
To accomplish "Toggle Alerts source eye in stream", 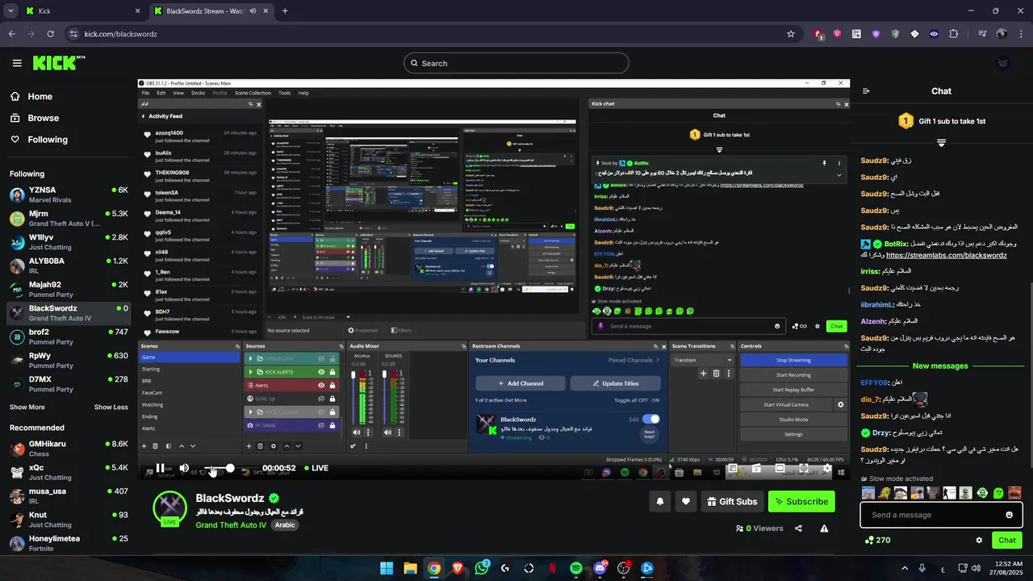I will 321,385.
